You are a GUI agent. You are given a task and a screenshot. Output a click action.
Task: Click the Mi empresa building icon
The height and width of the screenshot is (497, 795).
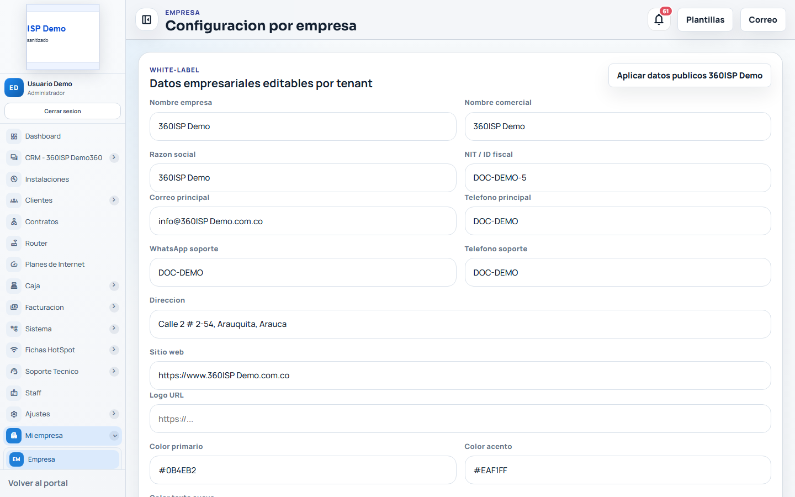(14, 436)
